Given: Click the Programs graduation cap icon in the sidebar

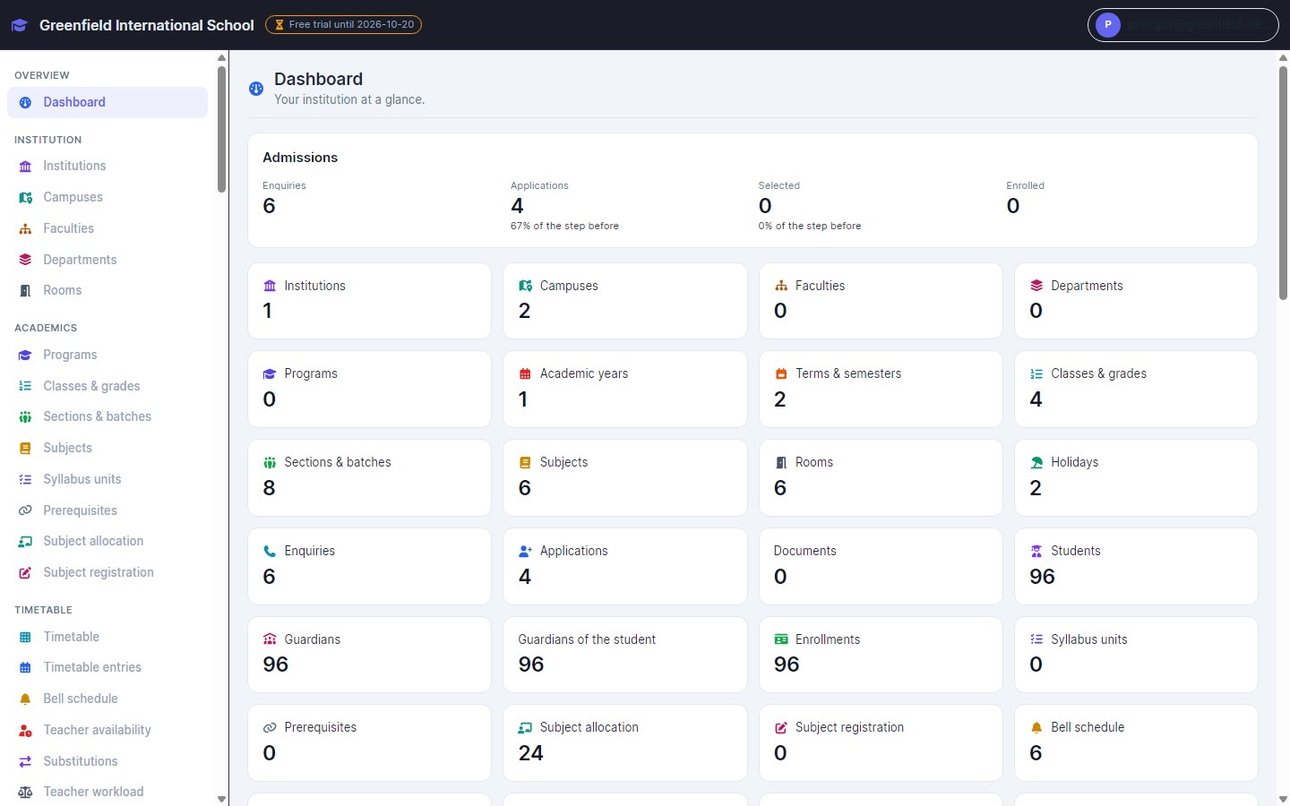Looking at the screenshot, I should click(x=25, y=356).
